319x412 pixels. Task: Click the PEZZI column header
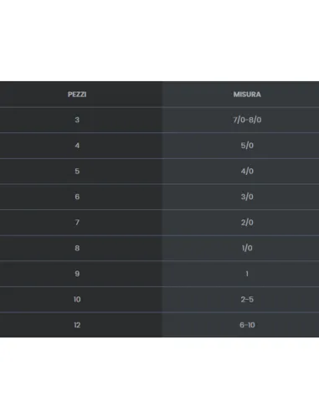pyautogui.click(x=77, y=95)
